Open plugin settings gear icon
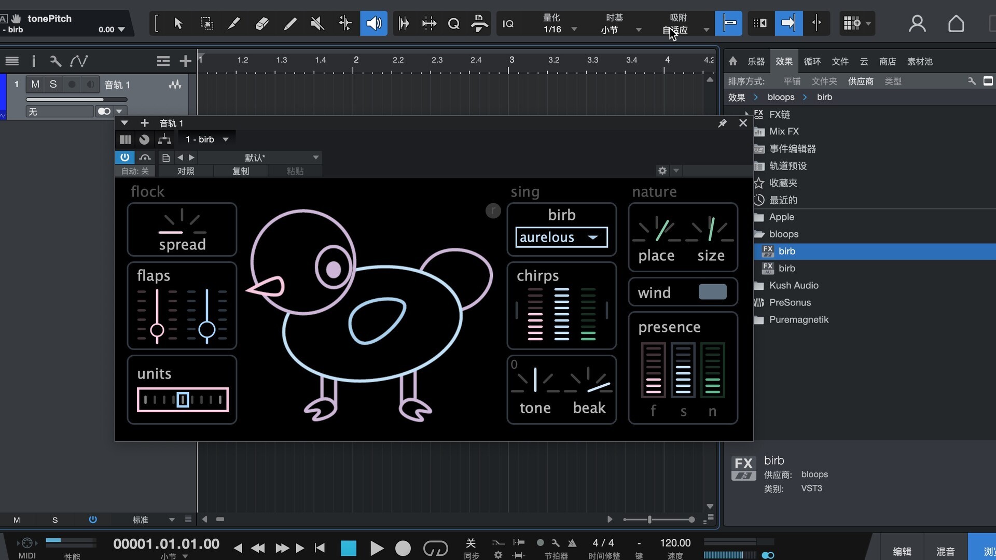Screen dimensions: 996x560 tap(662, 171)
